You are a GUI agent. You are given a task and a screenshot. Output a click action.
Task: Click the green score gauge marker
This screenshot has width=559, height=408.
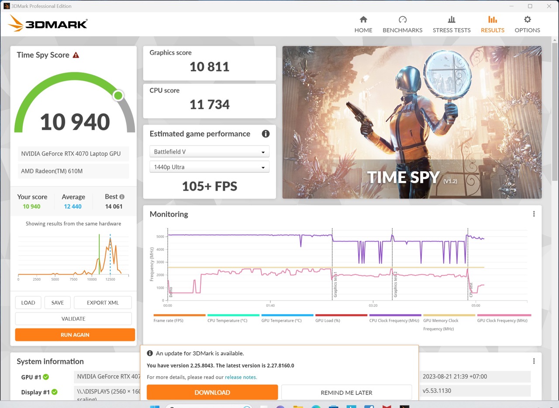[118, 96]
